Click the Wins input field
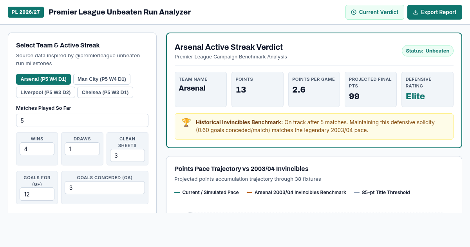The image size is (470, 247). coord(37,149)
